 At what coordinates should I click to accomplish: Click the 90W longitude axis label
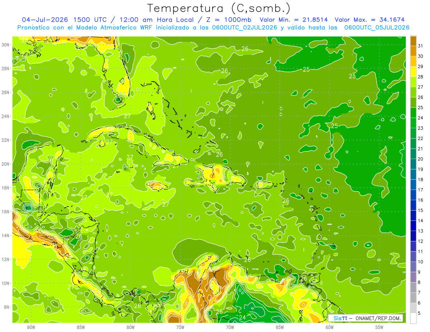click(31, 327)
